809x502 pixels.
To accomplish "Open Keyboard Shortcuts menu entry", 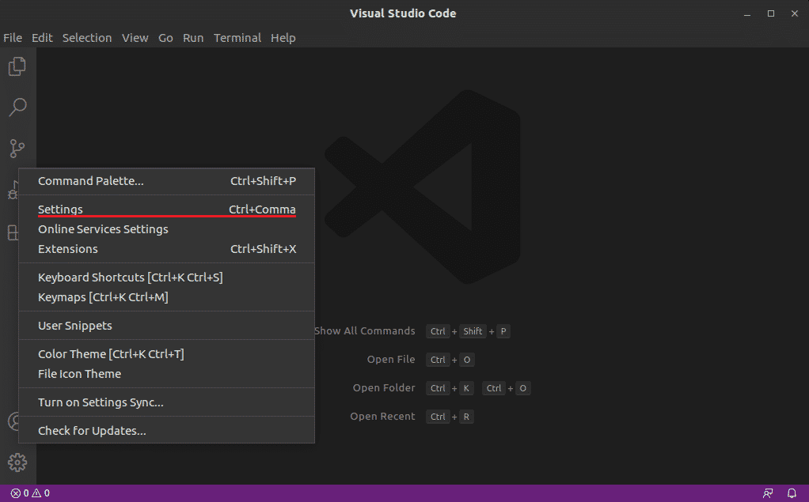I will pos(131,277).
